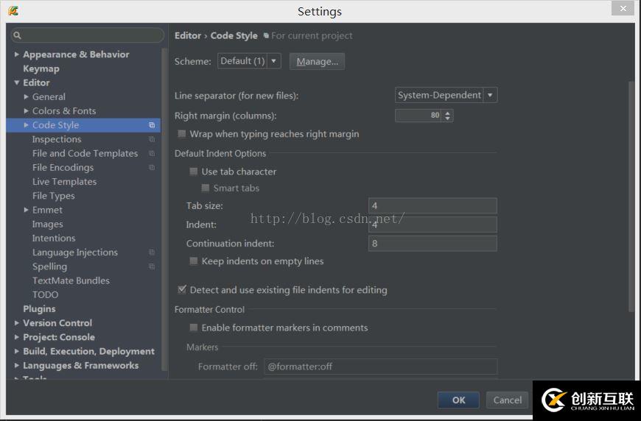Expand the Version Control section arrow

(17, 323)
